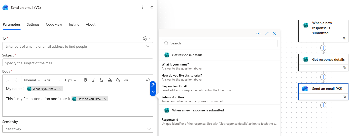353x136 pixels.
Task: Close the dynamic content popup
Action: pos(275,34)
